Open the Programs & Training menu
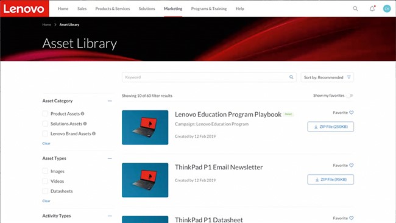Screen dimensions: 396x223 [209, 9]
